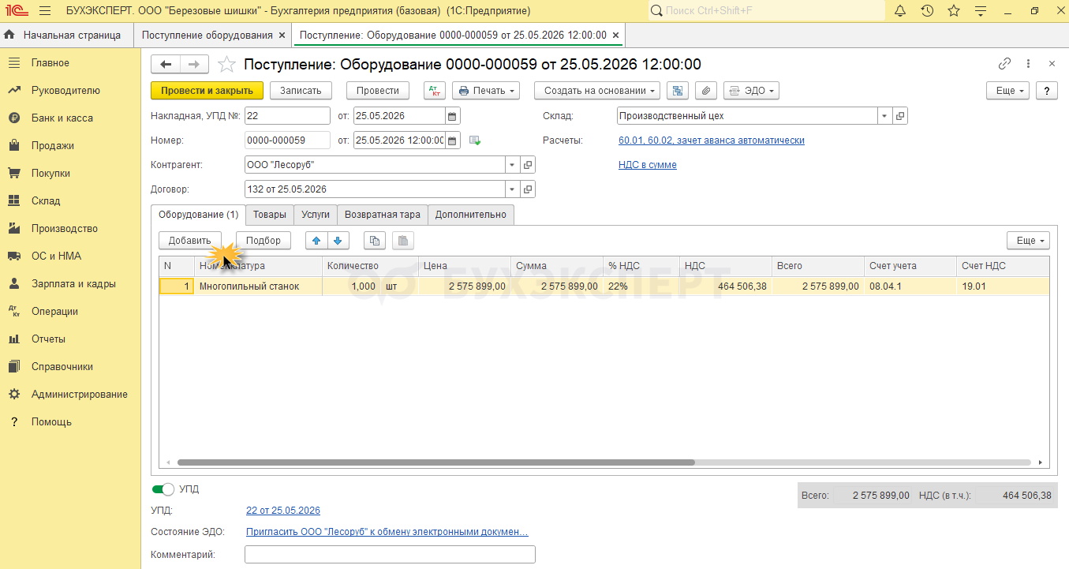Switch to the Товары tab
Screen dimensions: 1069x569
pyautogui.click(x=270, y=215)
